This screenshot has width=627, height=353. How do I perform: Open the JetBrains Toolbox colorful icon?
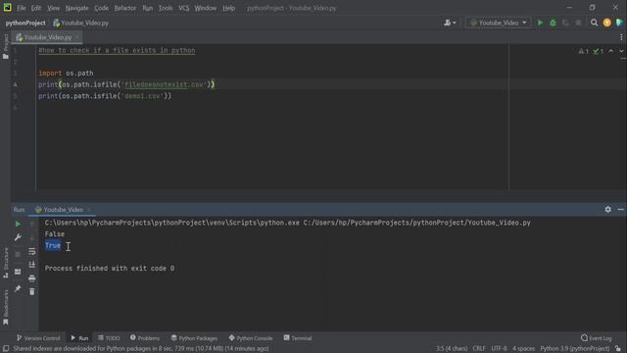coord(620,23)
